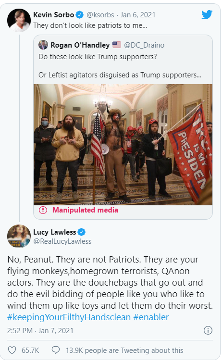Click the Manipulated media warning icon
Viewport: 222px width, 363px height.
pos(43,210)
